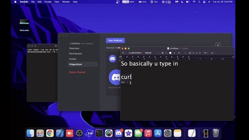
Task: Click the New Webhook button in Discord
Action: [115, 40]
